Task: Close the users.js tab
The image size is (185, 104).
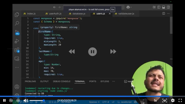Action: 110,14
